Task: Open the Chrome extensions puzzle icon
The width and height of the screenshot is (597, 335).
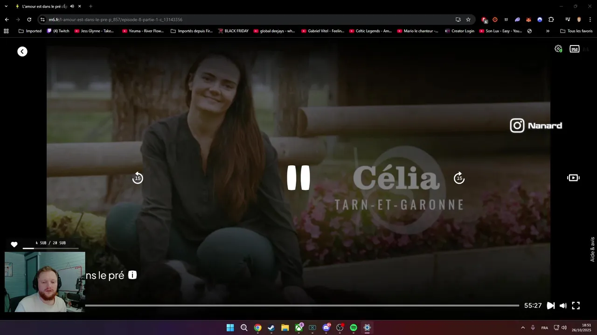Action: [x=551, y=20]
